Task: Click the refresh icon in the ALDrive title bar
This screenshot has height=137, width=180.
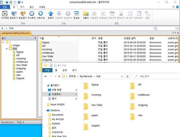Action: pyautogui.click(x=11, y=2)
